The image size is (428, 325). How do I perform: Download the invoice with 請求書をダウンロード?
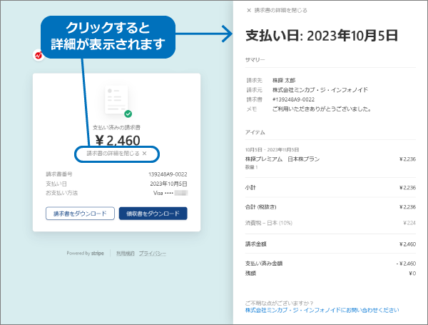tap(80, 214)
